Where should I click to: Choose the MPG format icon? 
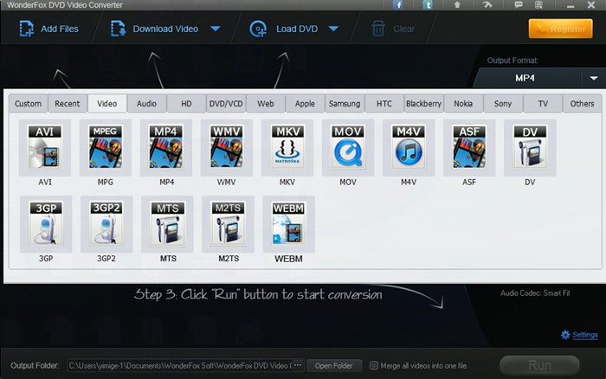[105, 148]
